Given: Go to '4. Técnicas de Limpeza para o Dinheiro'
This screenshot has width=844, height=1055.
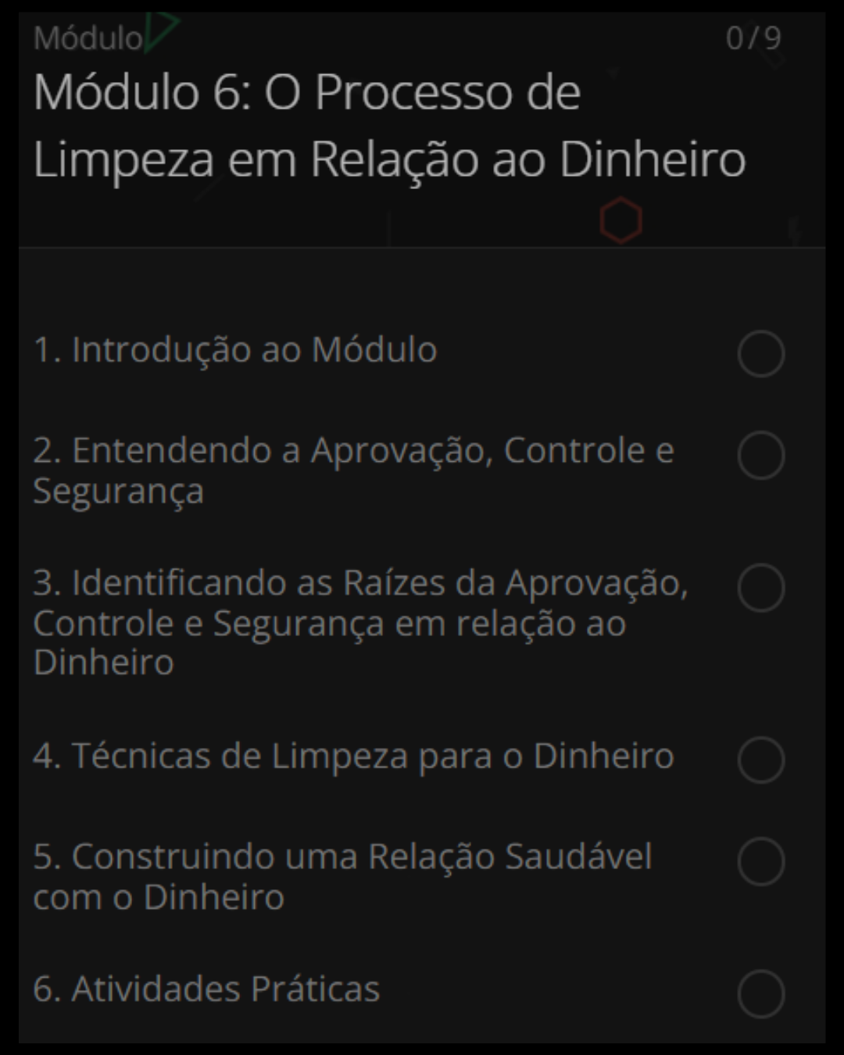Looking at the screenshot, I should click(353, 756).
